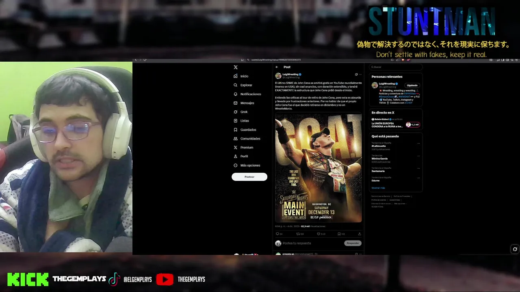520x292 pixels.
Task: Open Grok from the sidebar
Action: tap(240, 112)
